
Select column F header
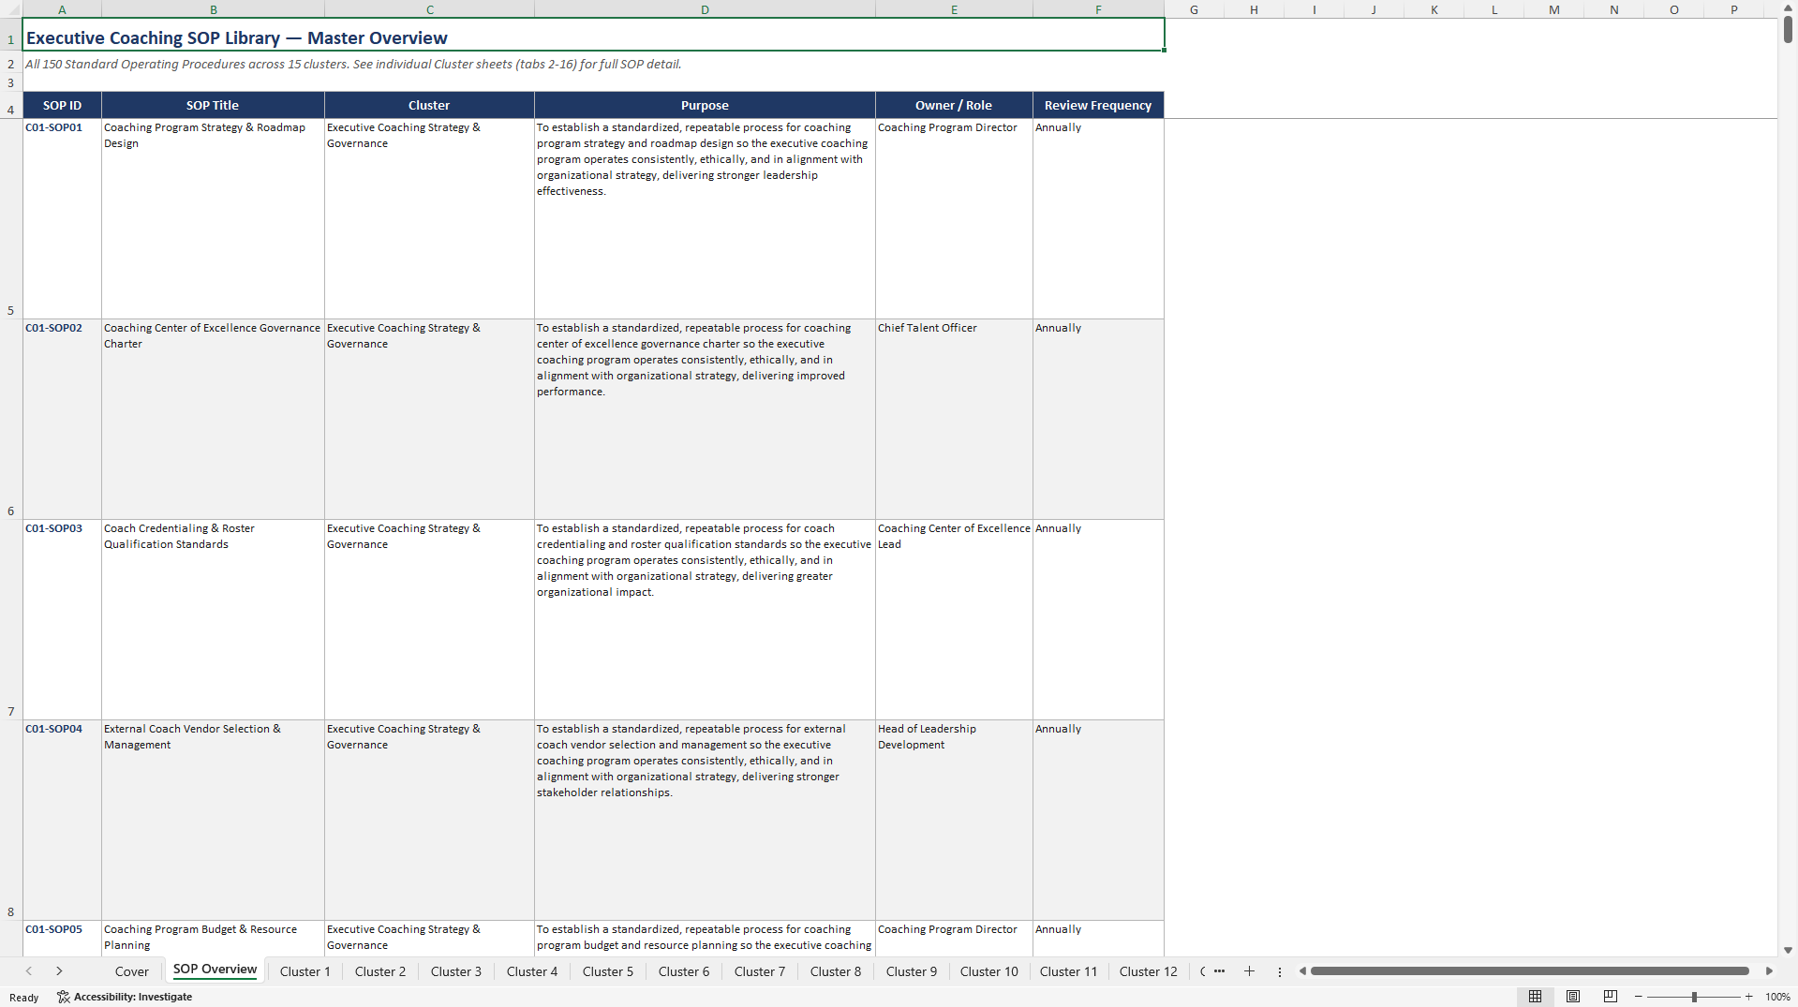pyautogui.click(x=1098, y=9)
